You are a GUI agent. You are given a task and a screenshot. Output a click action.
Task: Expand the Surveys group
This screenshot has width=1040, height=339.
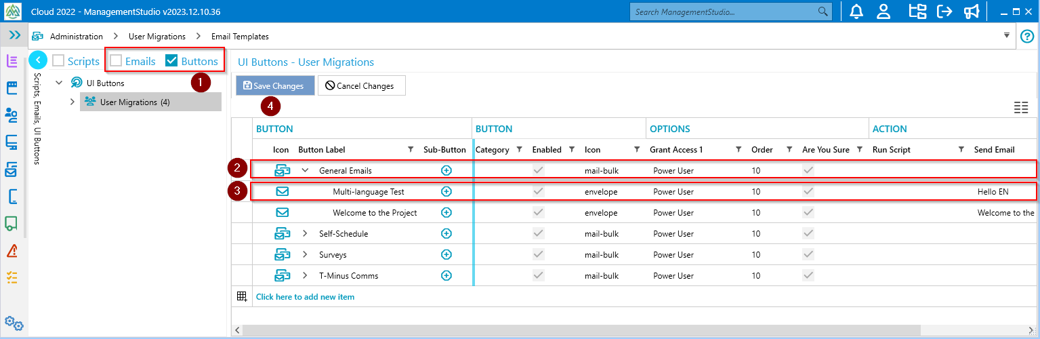pos(305,255)
